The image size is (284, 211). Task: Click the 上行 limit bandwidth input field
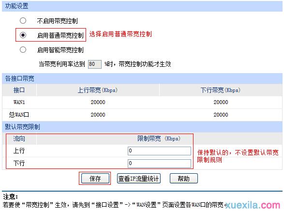pyautogui.click(x=159, y=151)
